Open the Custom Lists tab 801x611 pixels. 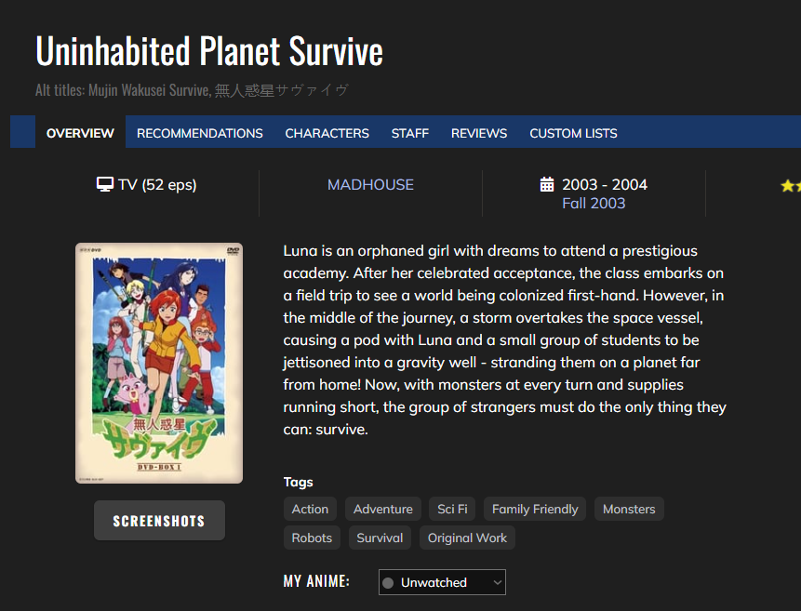coord(573,133)
